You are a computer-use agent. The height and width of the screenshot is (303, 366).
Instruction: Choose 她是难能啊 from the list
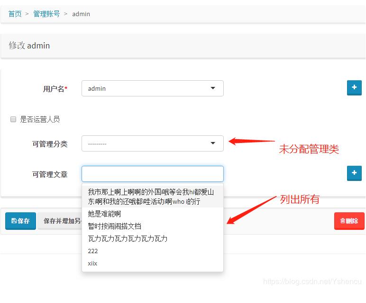(x=153, y=214)
